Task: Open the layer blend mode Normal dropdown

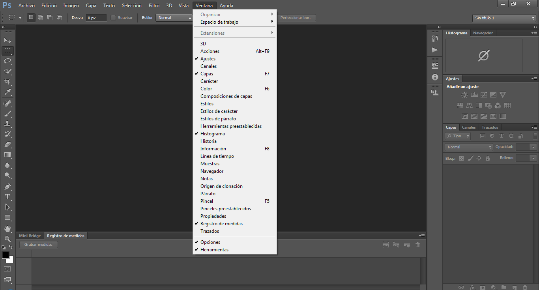Action: (469, 147)
